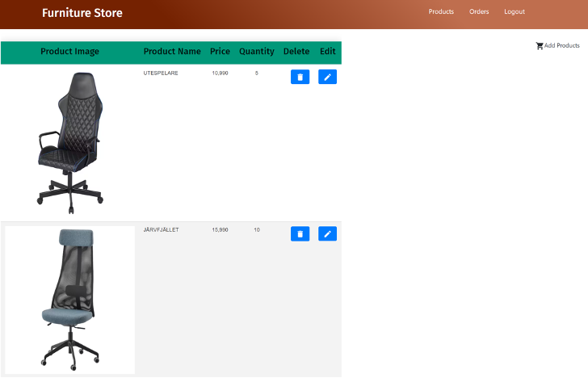This screenshot has width=588, height=378.
Task: Click the UTESPELARE product name
Action: click(x=161, y=73)
